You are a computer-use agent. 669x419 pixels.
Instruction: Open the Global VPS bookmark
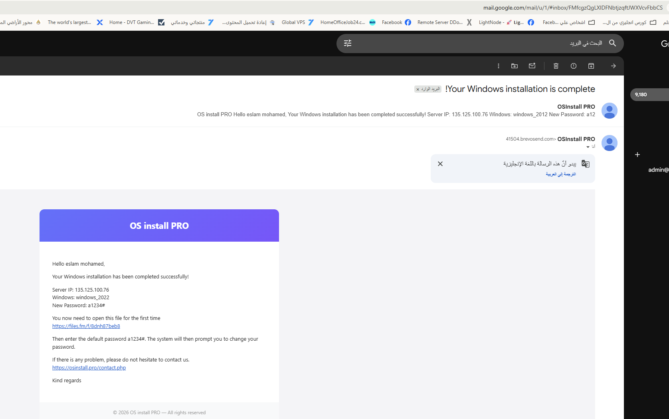(x=297, y=22)
